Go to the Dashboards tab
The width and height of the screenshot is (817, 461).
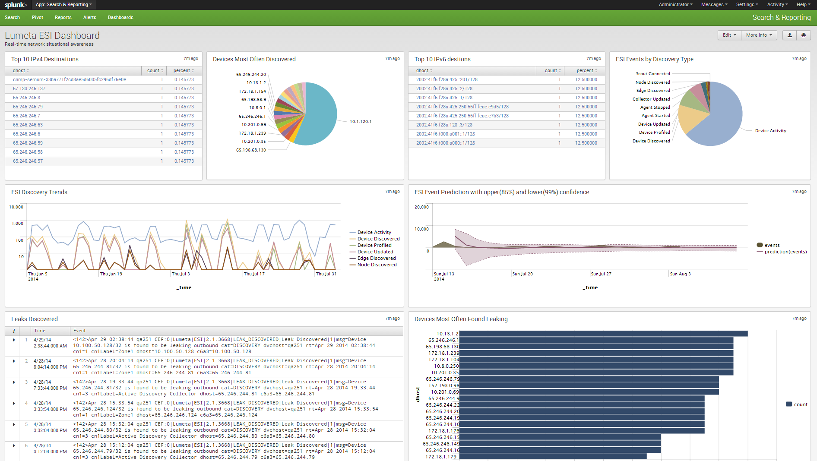point(120,17)
